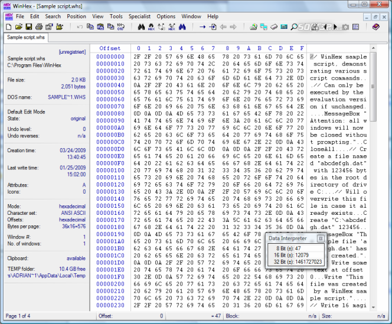Click 'hexadecimal' value next to Mode
Screen dimensions: 392x324
(x=72, y=207)
